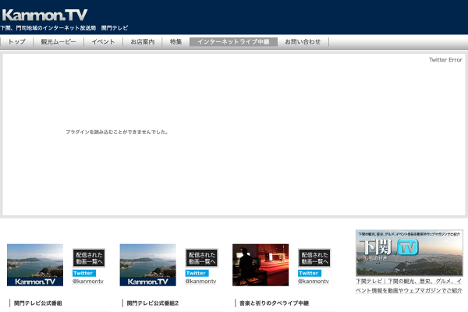Click the 関門テレビ site tagline text
The height and width of the screenshot is (312, 468).
click(x=64, y=28)
